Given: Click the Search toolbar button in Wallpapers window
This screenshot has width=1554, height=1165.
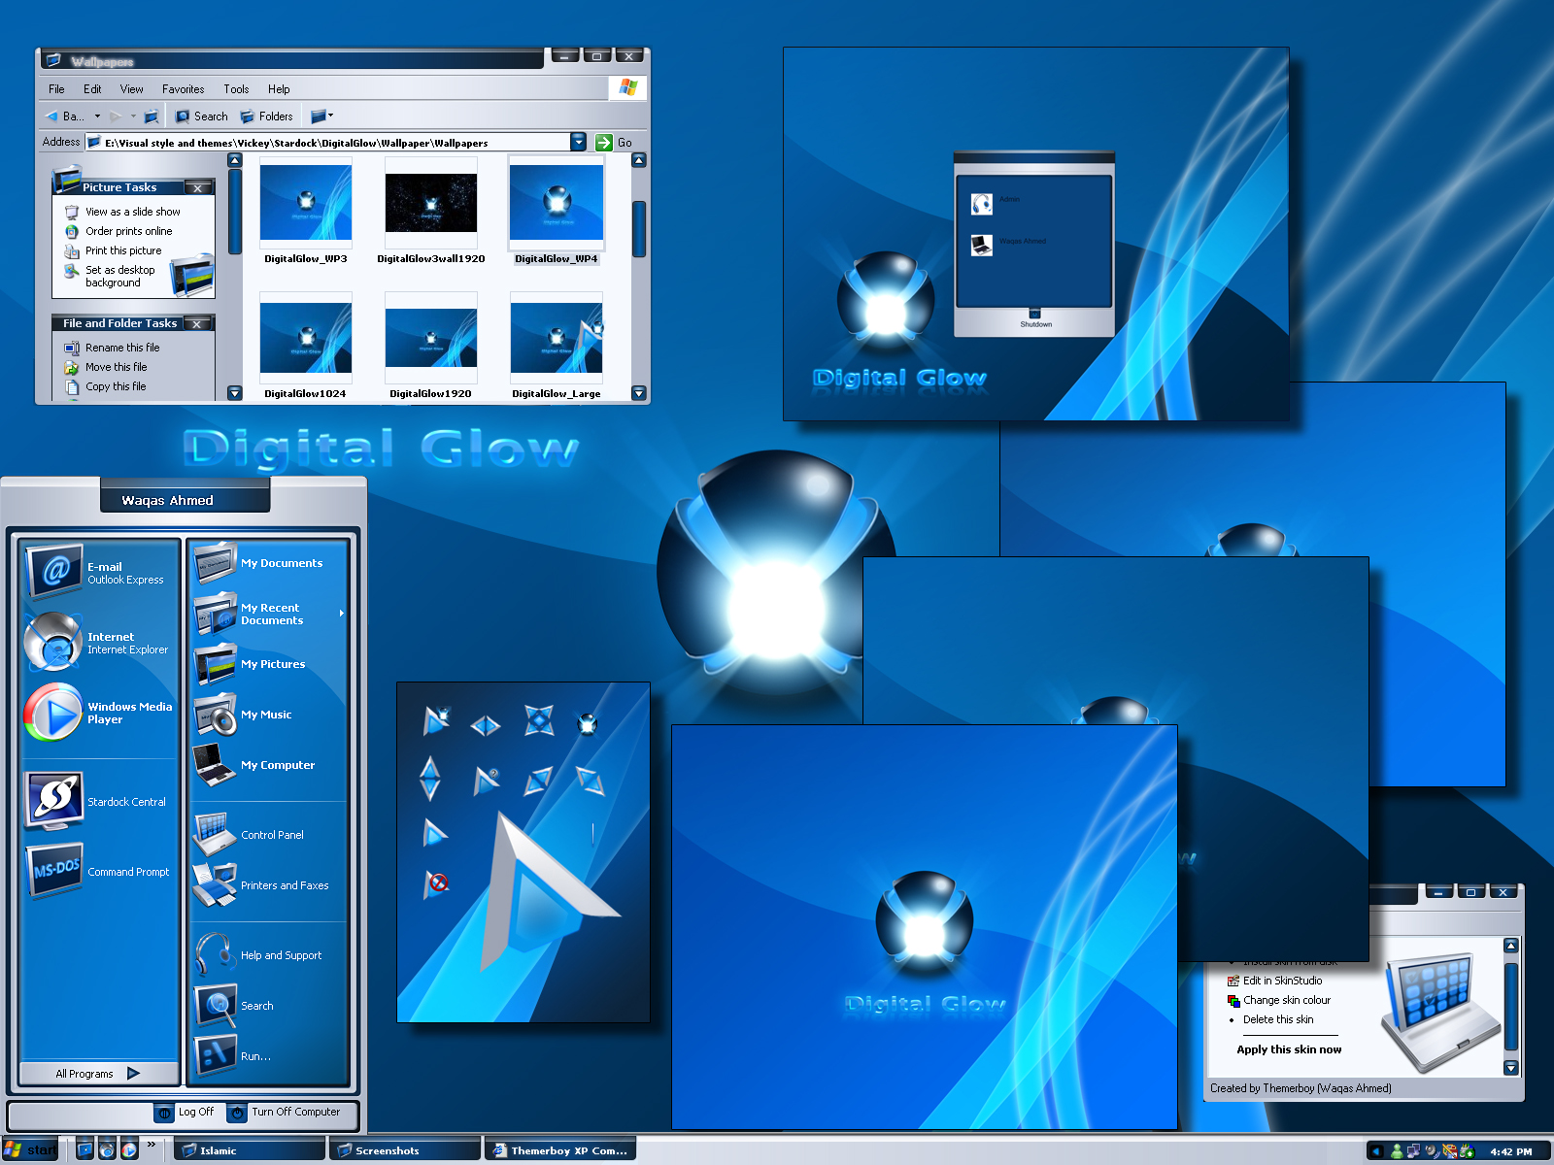Looking at the screenshot, I should 202,116.
